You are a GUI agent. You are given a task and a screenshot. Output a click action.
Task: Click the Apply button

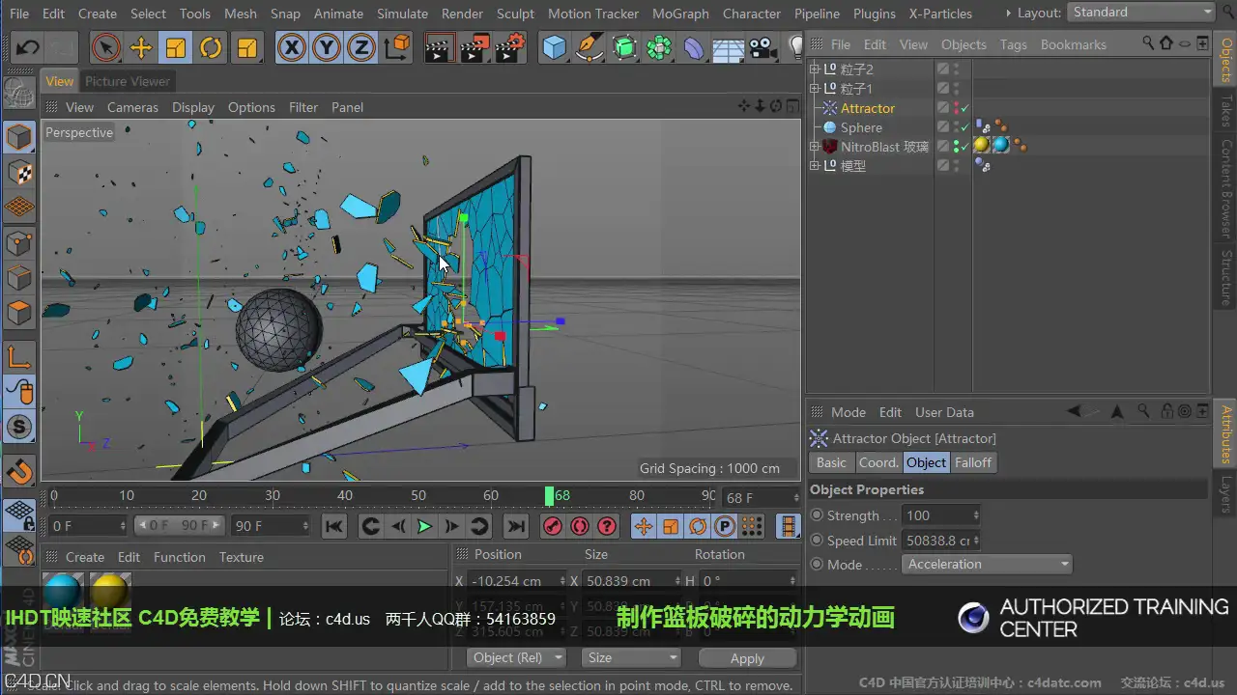pyautogui.click(x=747, y=658)
